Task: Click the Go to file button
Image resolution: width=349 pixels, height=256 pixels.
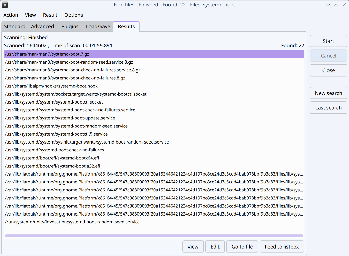Action: click(x=242, y=247)
